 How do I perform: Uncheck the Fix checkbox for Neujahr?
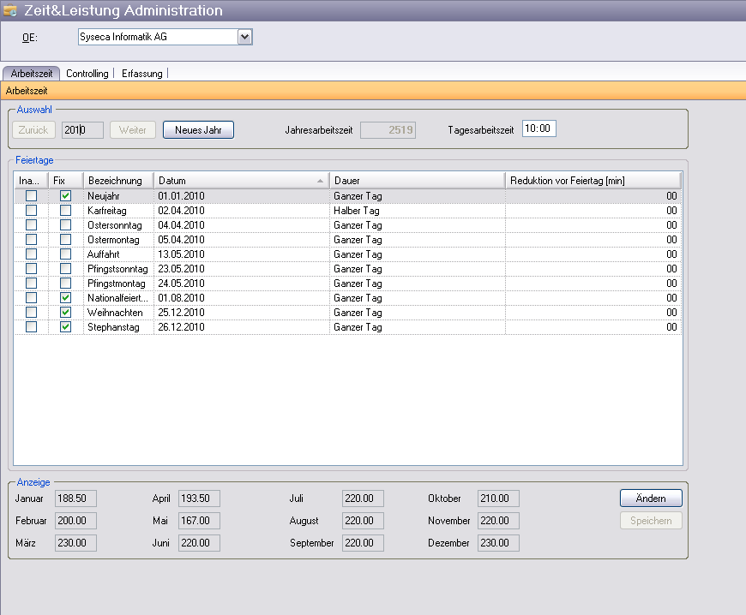pyautogui.click(x=66, y=196)
